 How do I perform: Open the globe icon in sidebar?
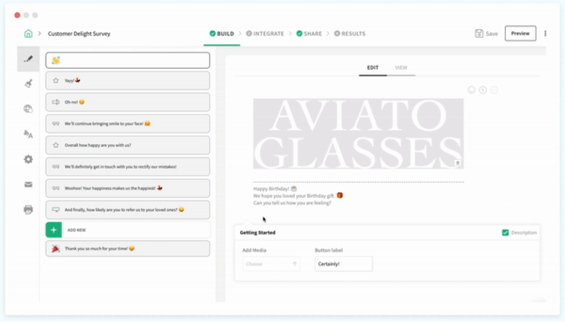[28, 109]
